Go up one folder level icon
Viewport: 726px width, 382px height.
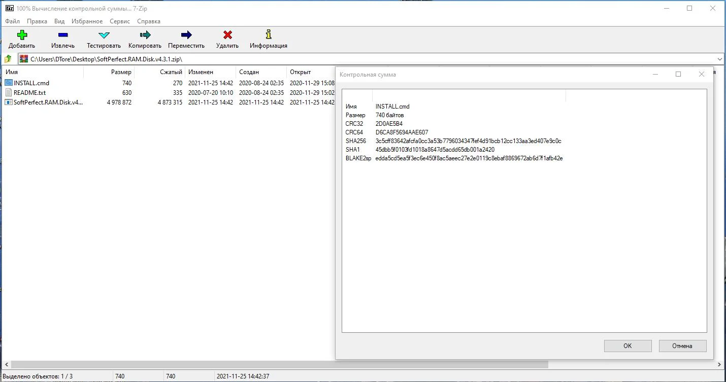(x=8, y=59)
